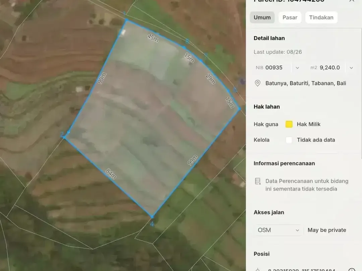Click the Detail lahan heading
The width and height of the screenshot is (362, 271).
point(269,38)
